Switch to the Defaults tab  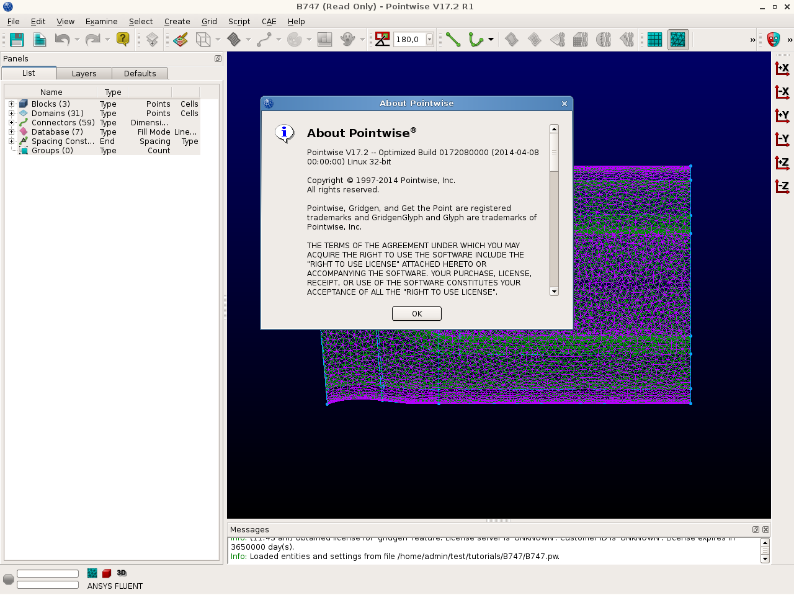pos(140,73)
